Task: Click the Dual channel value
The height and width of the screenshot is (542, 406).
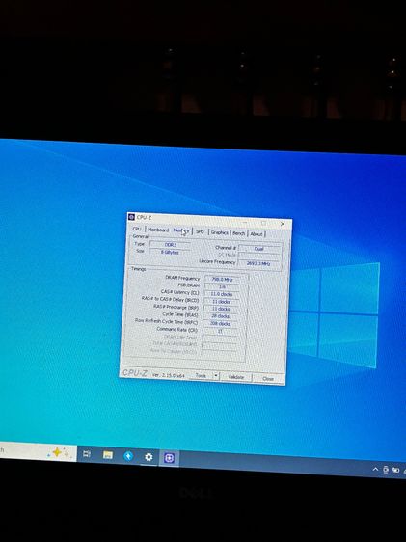Action: pyautogui.click(x=259, y=249)
